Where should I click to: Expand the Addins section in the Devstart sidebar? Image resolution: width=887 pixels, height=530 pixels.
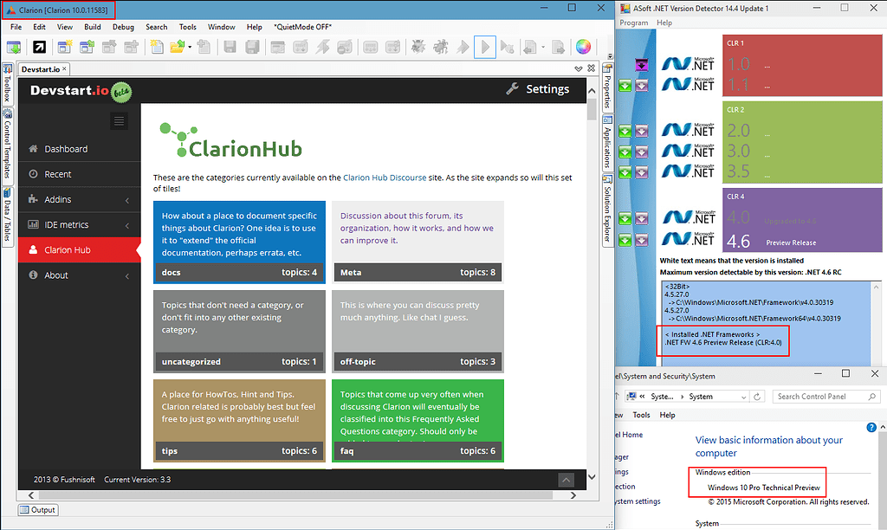(80, 198)
